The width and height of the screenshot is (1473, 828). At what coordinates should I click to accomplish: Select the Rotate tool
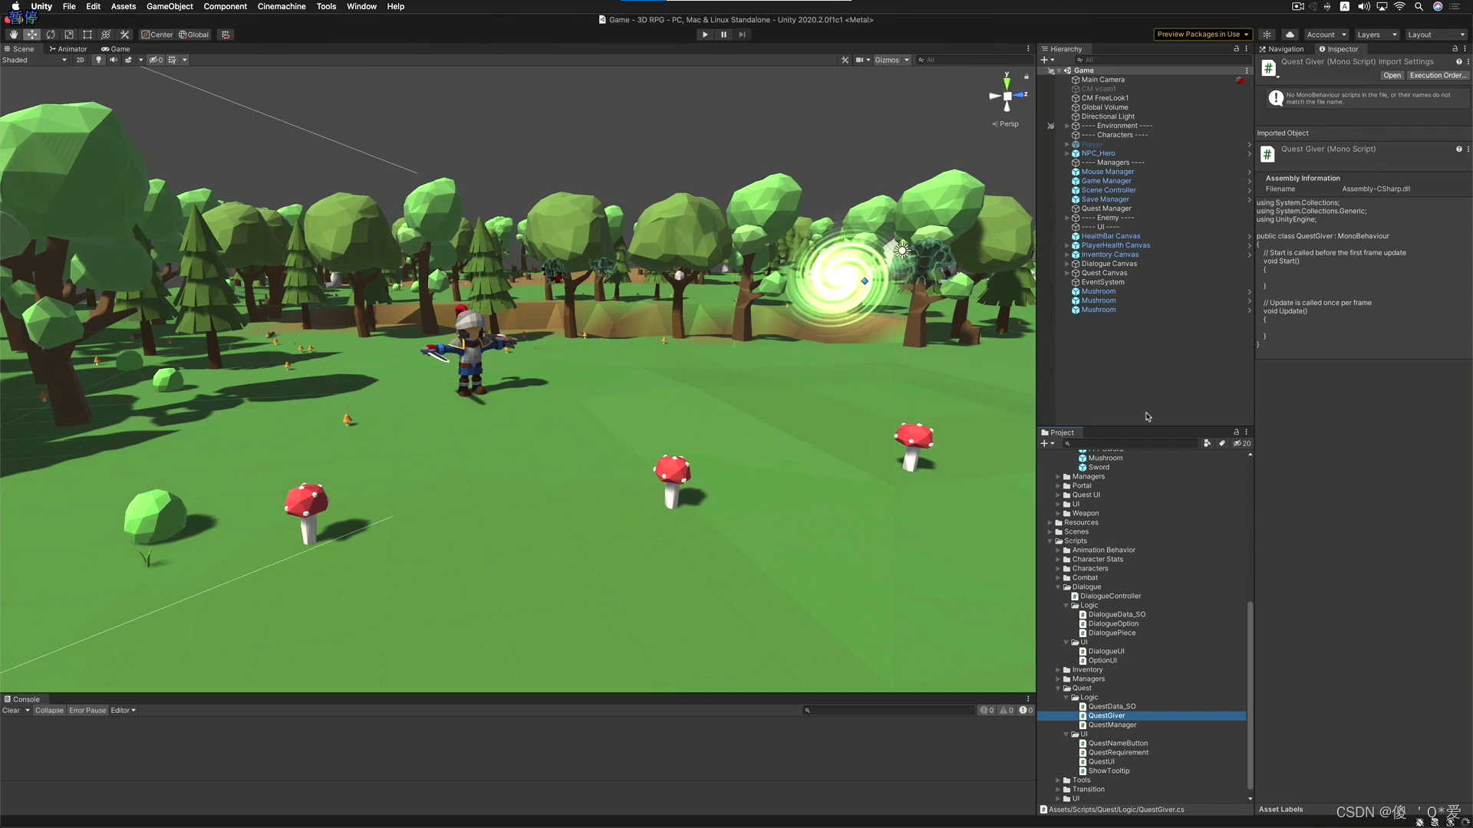coord(51,34)
